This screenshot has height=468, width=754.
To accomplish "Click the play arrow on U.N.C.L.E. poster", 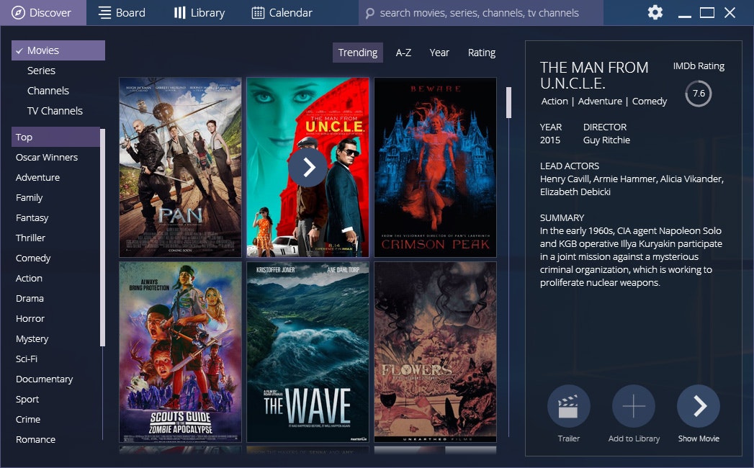I will click(x=308, y=167).
